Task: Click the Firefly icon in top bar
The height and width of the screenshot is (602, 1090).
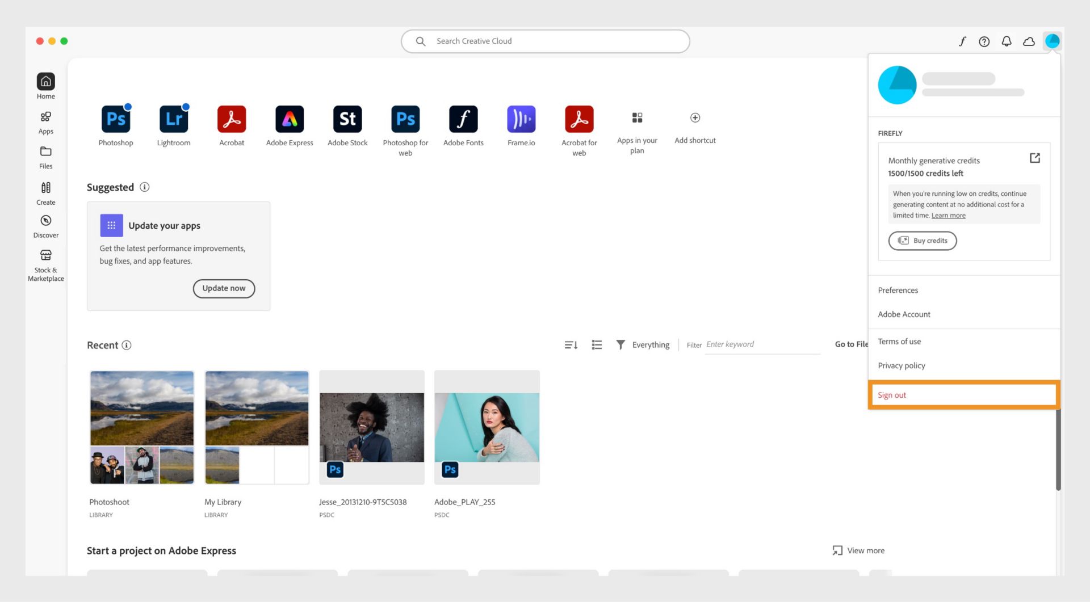Action: pyautogui.click(x=962, y=41)
